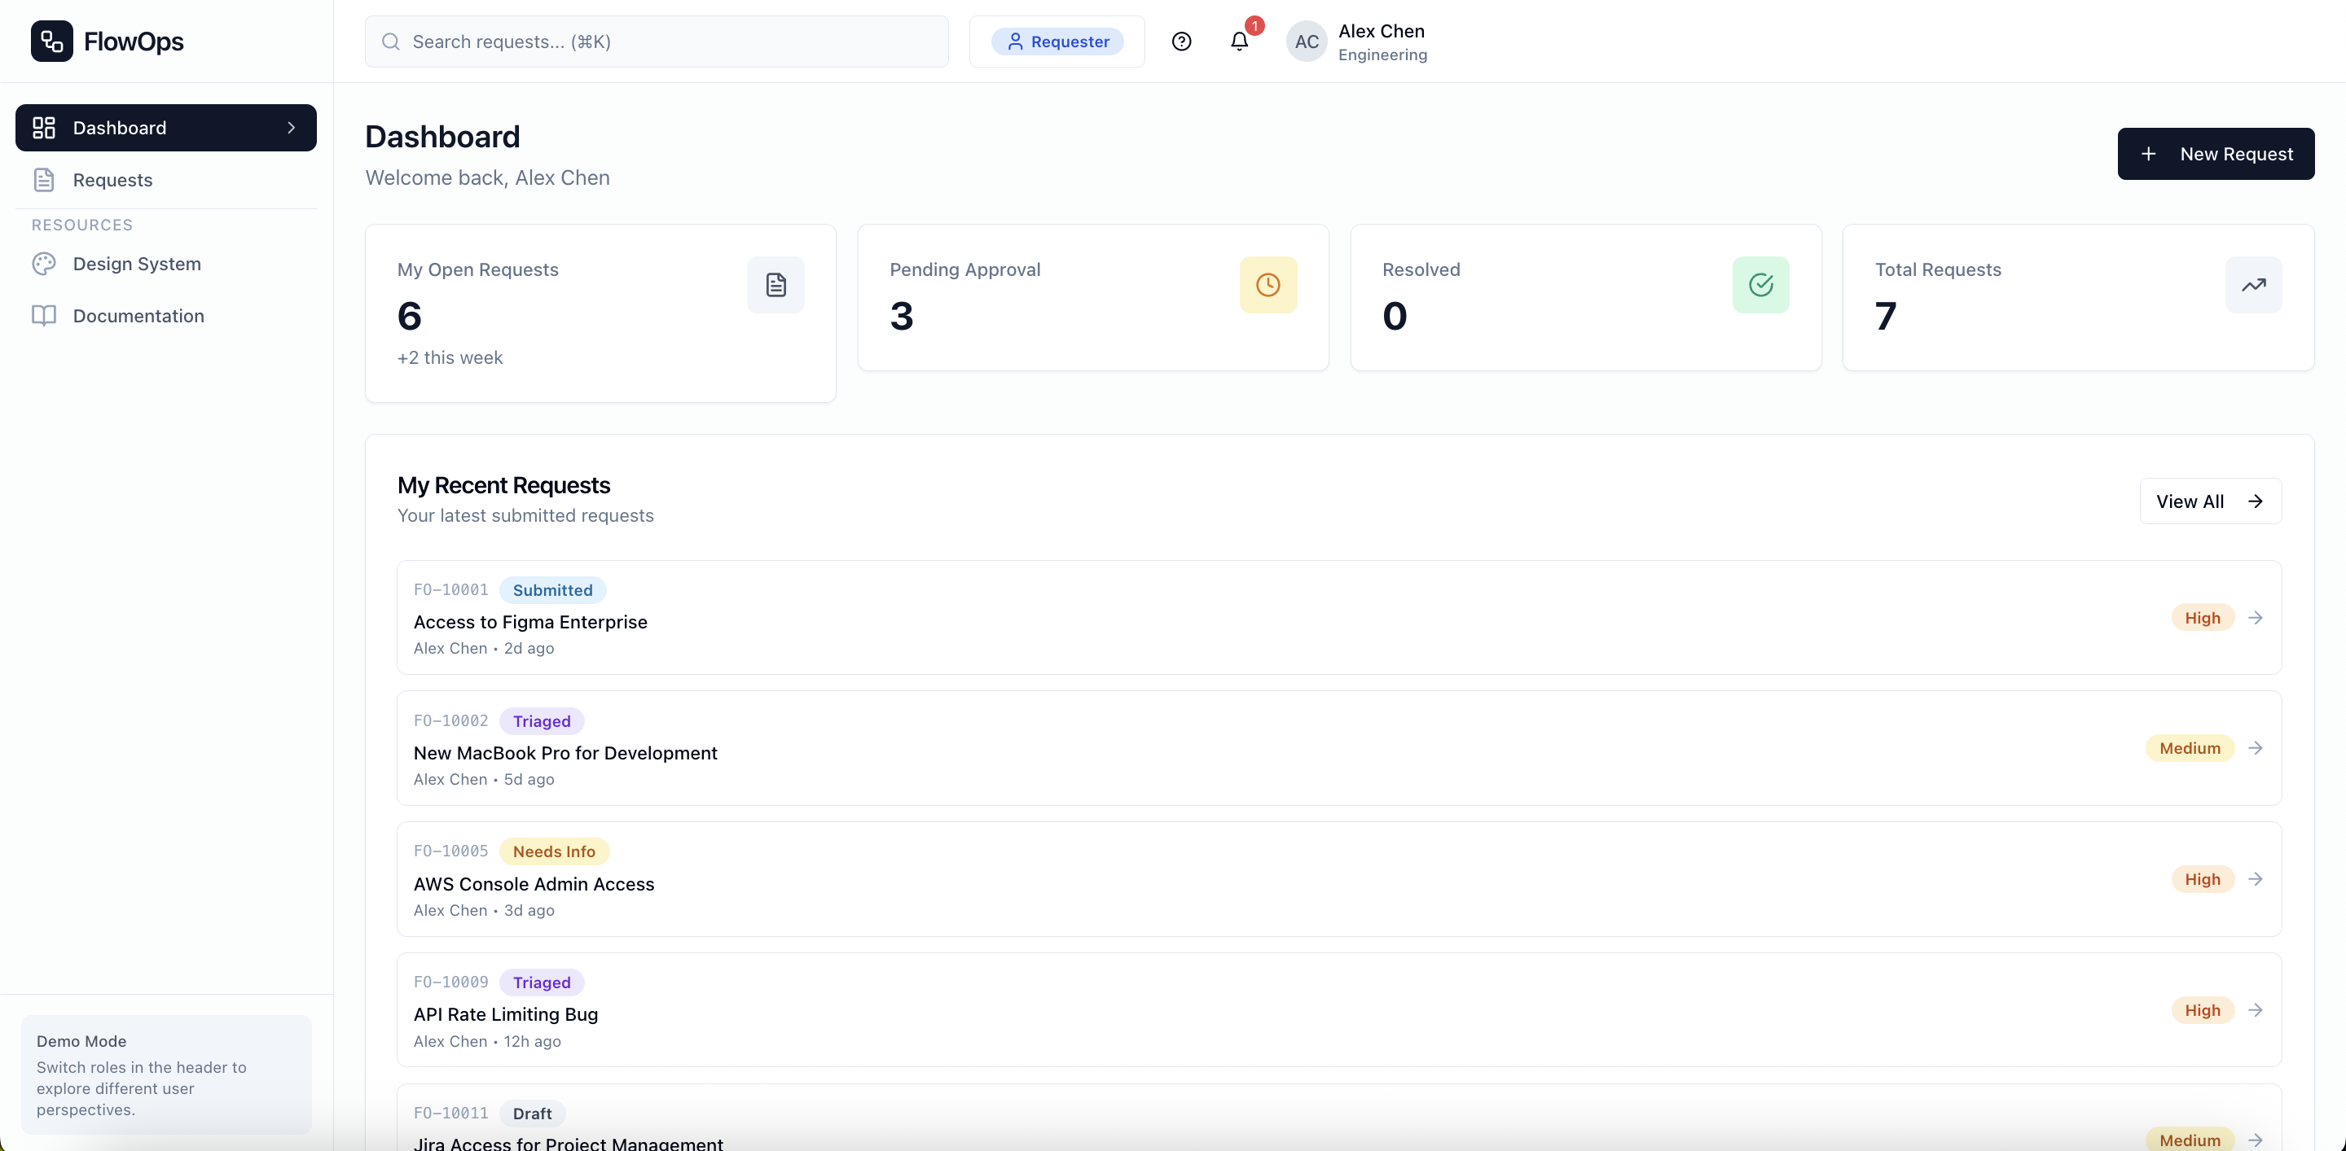This screenshot has width=2346, height=1151.
Task: Select Dashboard in the sidebar
Action: point(119,127)
